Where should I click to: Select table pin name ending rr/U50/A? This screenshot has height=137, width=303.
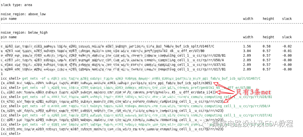112,60
